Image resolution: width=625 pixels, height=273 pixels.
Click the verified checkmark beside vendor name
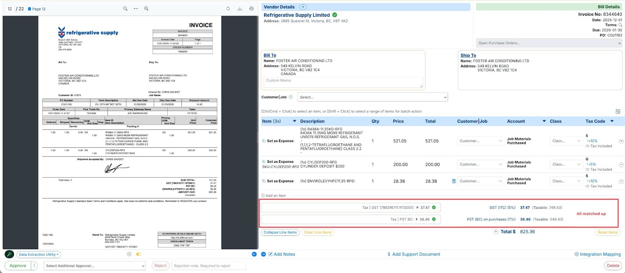pos(335,15)
